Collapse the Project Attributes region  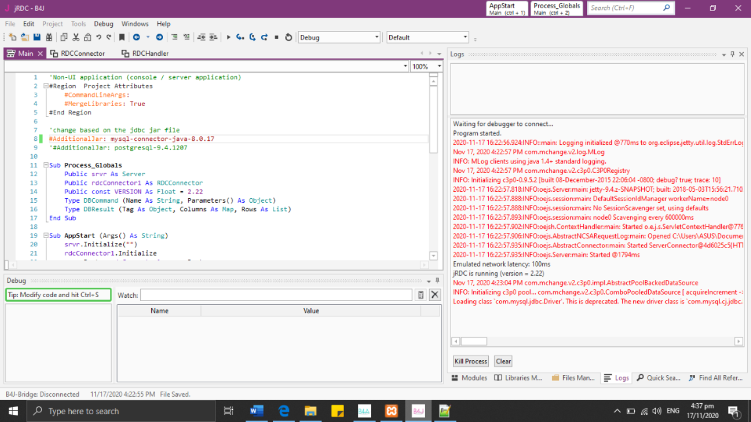point(46,86)
